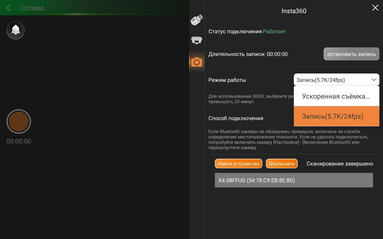383x239 pixels.
Task: Click the Найти устройство button
Action: tap(238, 164)
